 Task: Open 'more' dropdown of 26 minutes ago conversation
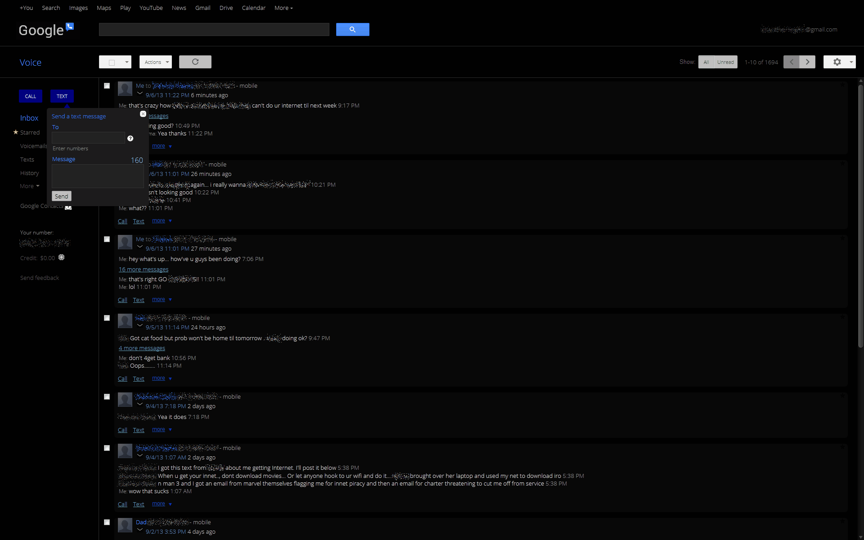tap(162, 220)
